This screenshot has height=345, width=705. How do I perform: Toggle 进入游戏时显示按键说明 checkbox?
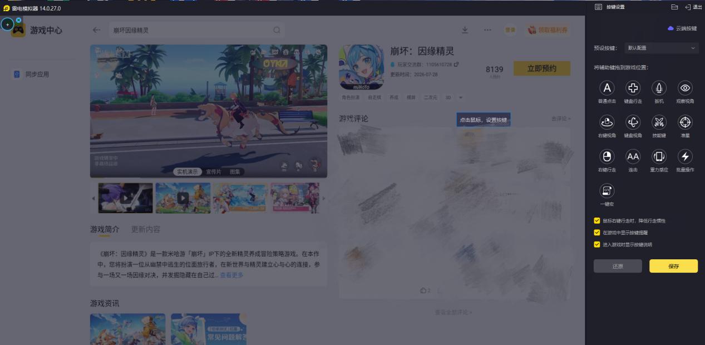pyautogui.click(x=597, y=244)
